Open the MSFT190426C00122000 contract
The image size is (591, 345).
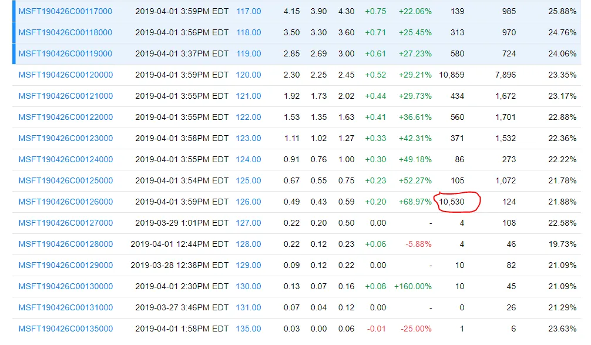(65, 117)
